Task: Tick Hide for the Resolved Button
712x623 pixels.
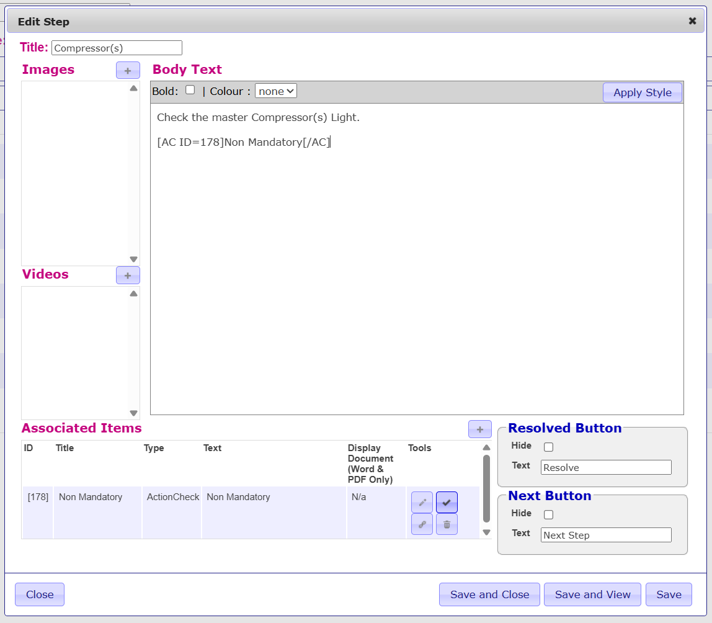Action: (548, 447)
